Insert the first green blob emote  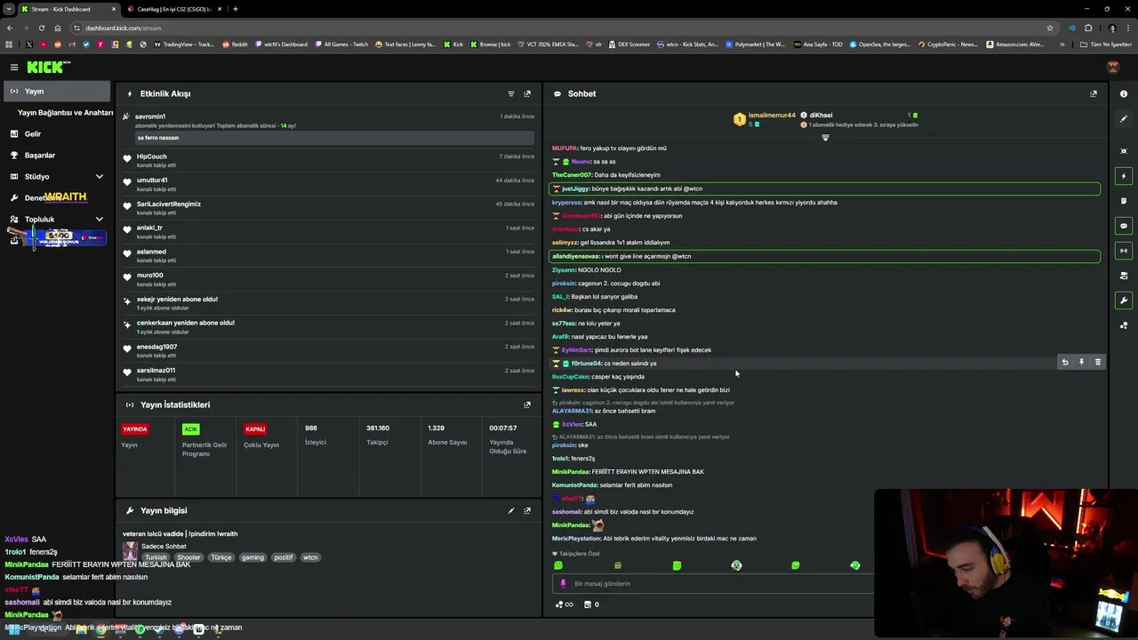point(558,565)
